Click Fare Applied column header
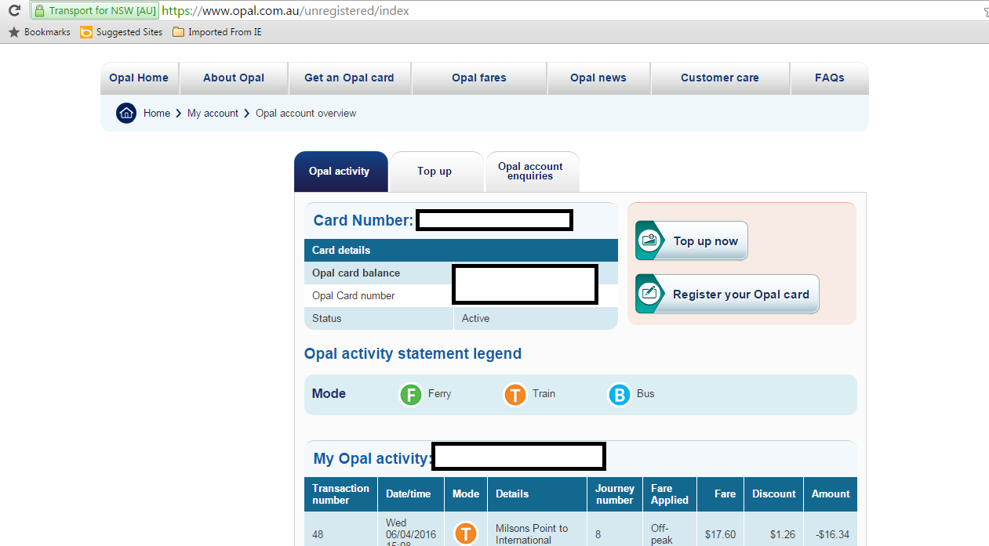 click(670, 494)
